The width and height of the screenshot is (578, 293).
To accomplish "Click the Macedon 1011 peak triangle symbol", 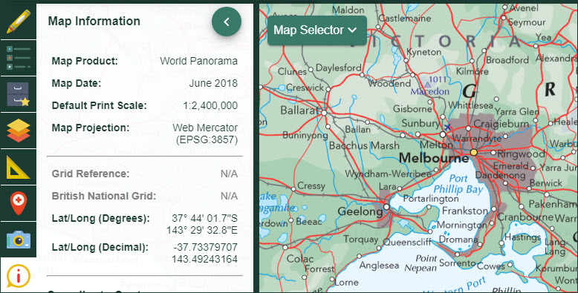I will [x=428, y=85].
